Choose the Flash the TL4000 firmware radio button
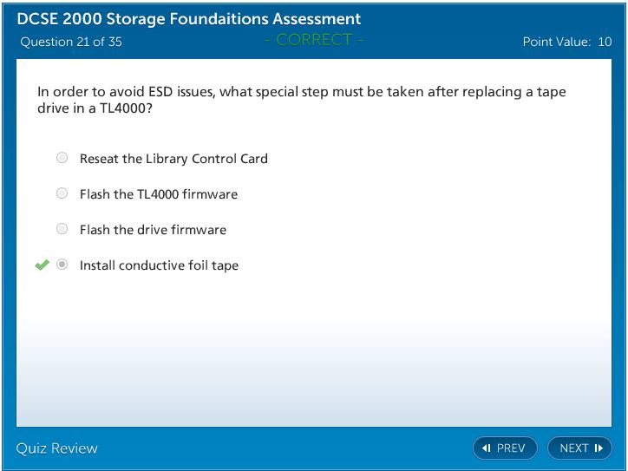This screenshot has width=628, height=471. pyautogui.click(x=62, y=193)
